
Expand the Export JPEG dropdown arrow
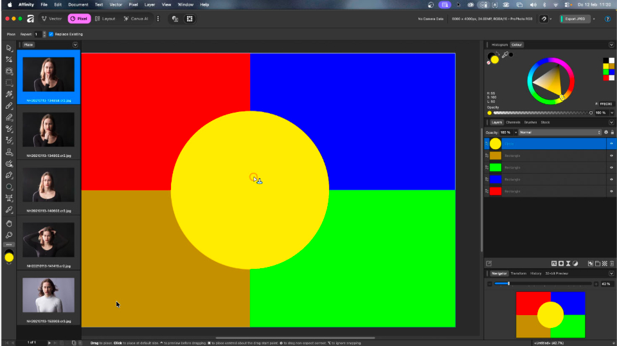coord(594,19)
